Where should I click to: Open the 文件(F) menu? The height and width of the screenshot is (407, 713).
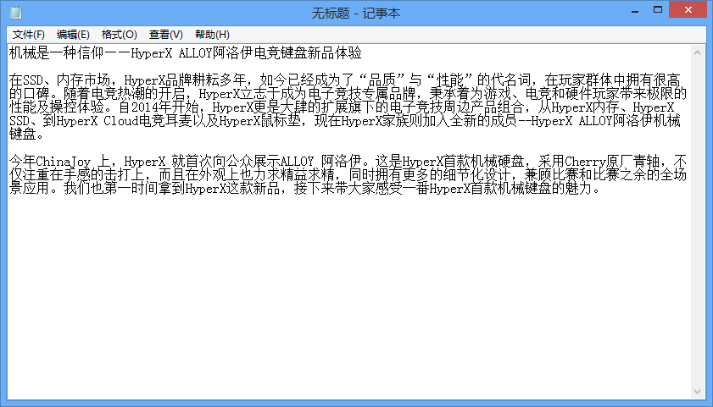(x=28, y=35)
